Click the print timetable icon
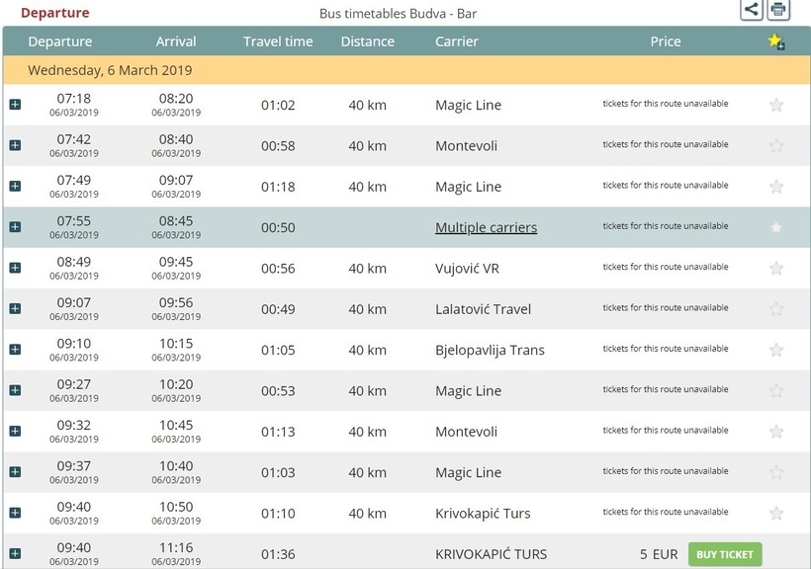811x569 pixels. coord(778,10)
